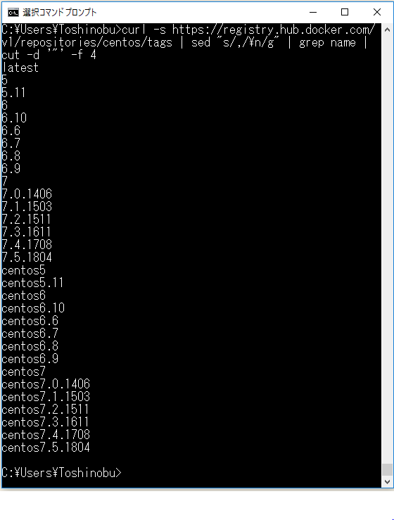Click the 'latest' tag output line
The width and height of the screenshot is (394, 520).
20,68
